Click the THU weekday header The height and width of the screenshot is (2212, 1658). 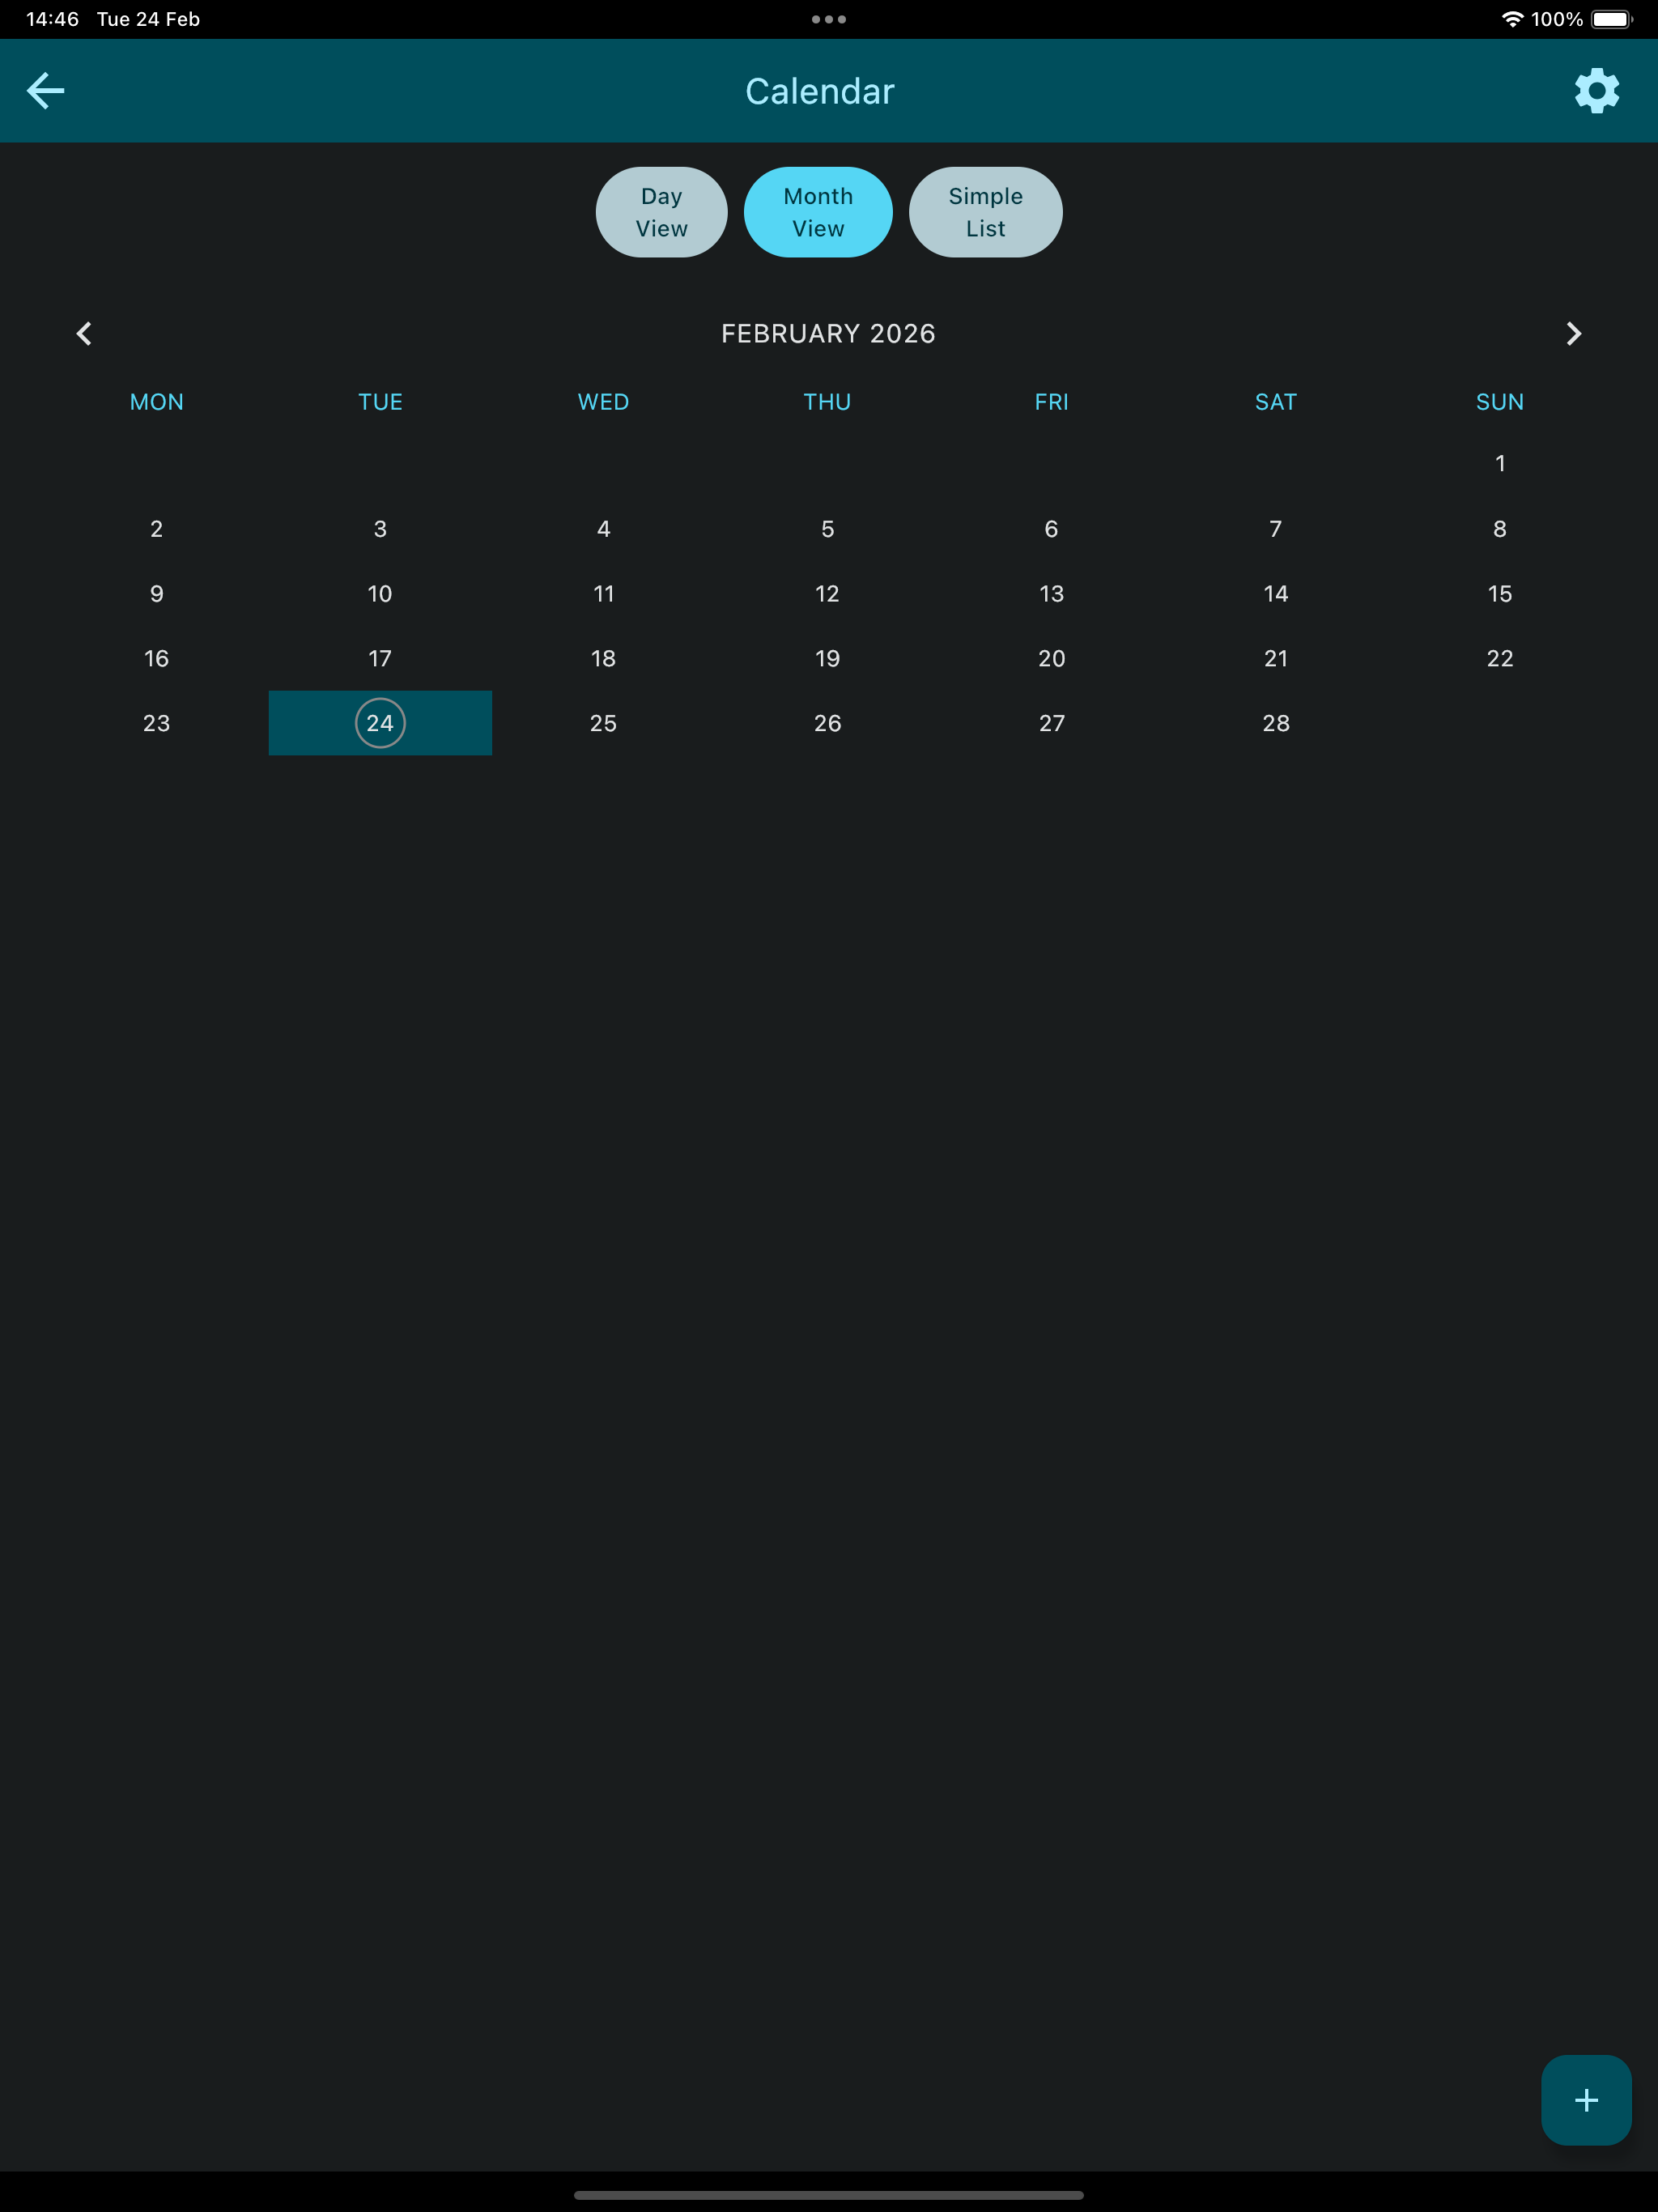click(827, 402)
